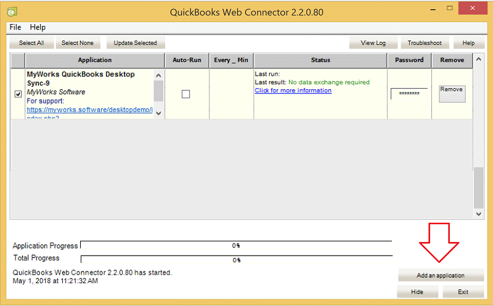Click the 'MyWorks QuickBooks Desktop Sync-9' application name
Screen dimensions: 493x306
point(81,79)
